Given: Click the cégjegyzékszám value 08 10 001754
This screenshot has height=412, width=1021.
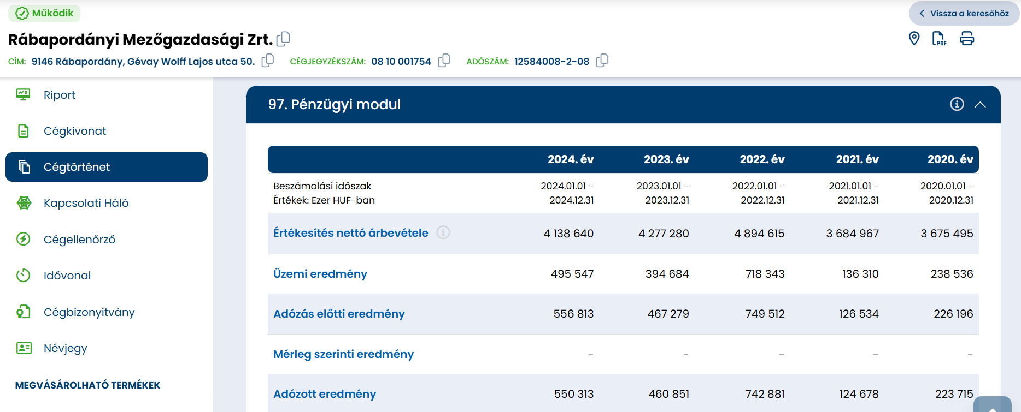Looking at the screenshot, I should 401,62.
